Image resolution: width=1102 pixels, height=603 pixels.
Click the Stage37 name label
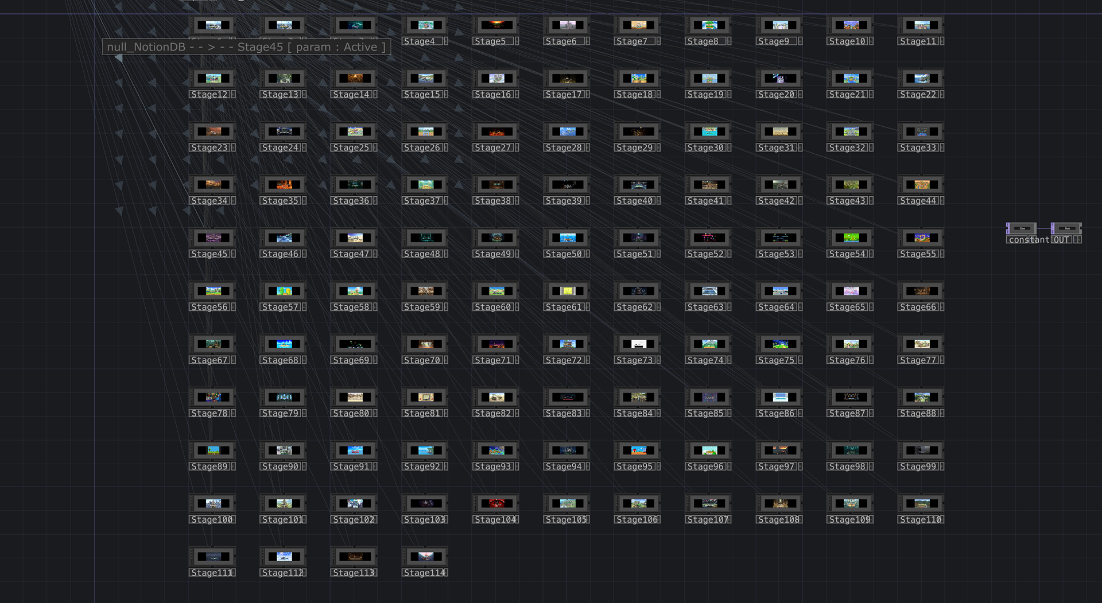tap(422, 201)
